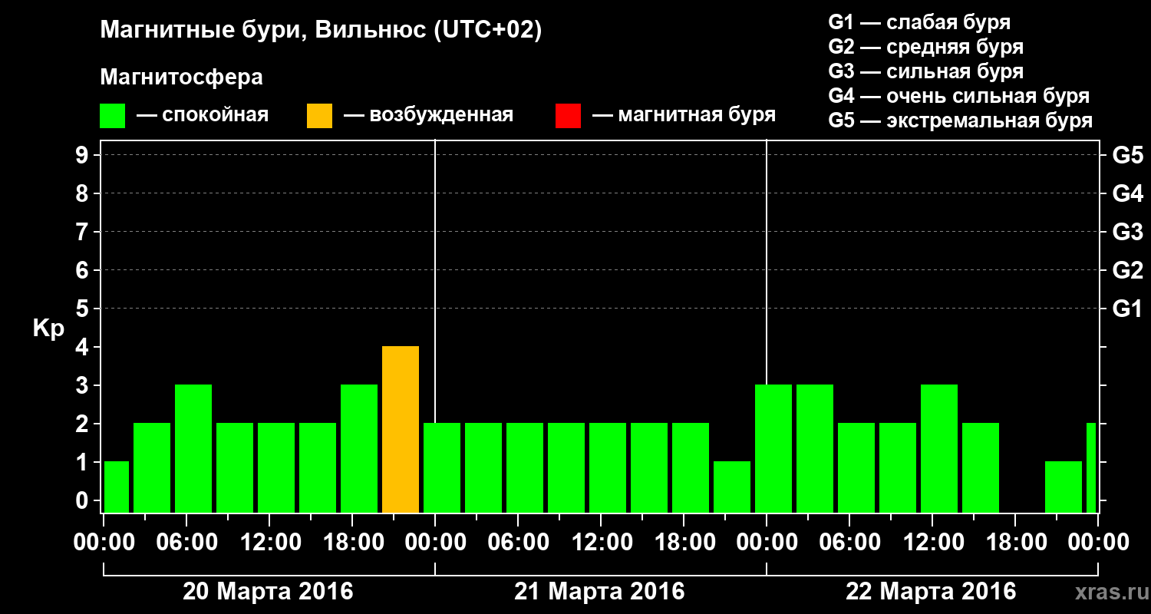
Task: Click the orange 'возбужденная' legend swatch
Action: point(320,116)
